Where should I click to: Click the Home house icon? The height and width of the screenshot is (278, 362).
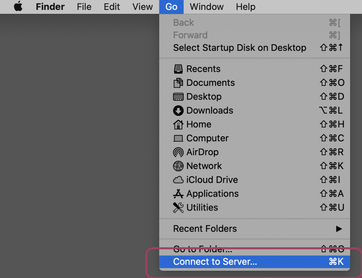(x=178, y=124)
